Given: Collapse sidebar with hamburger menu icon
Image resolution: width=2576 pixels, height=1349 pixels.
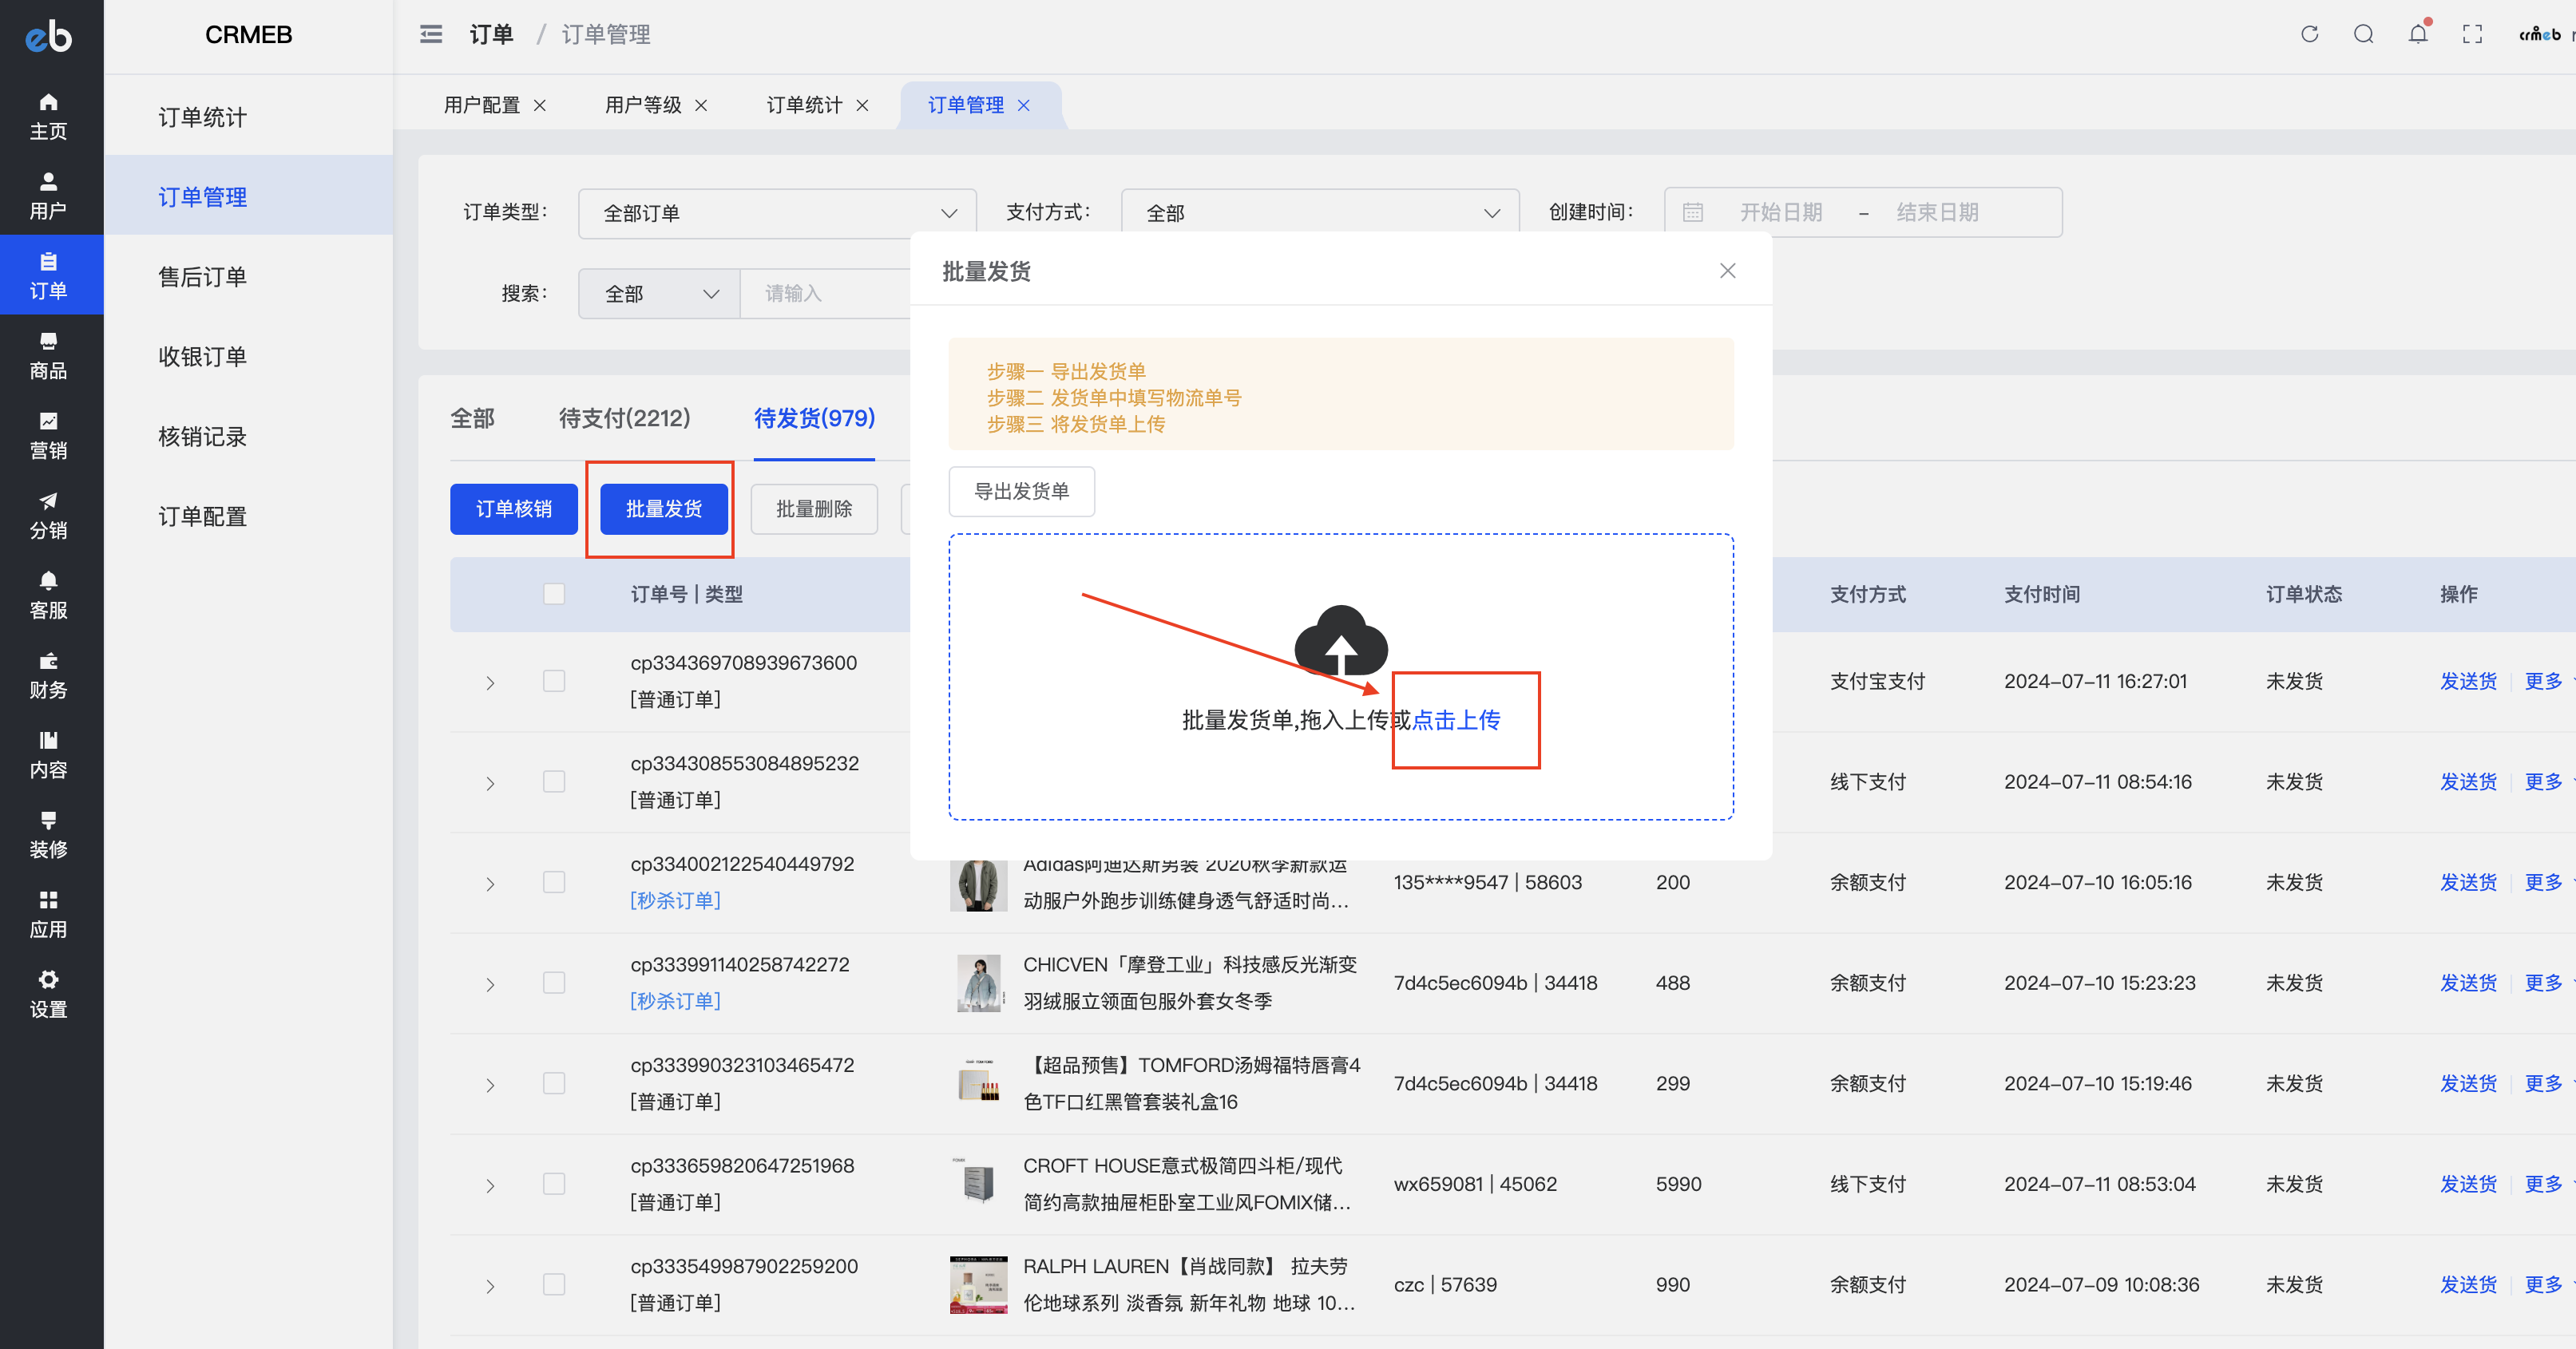Looking at the screenshot, I should [431, 34].
